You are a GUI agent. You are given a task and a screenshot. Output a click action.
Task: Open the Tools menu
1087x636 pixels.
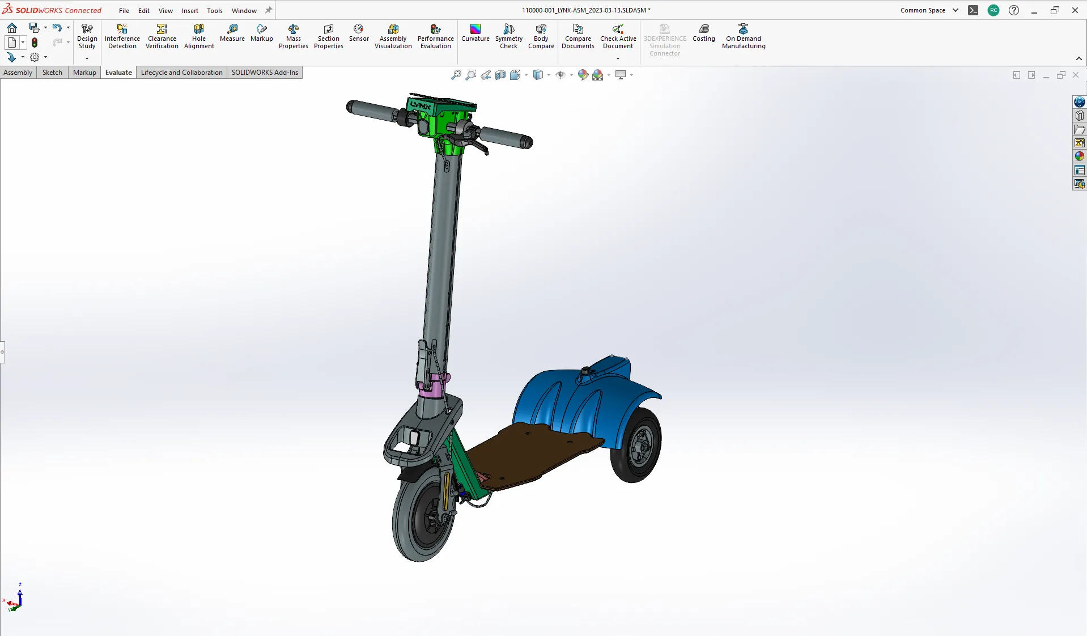214,10
